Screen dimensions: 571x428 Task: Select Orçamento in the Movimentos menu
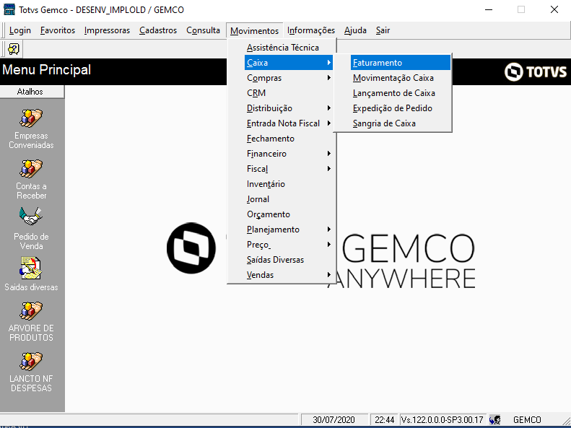point(269,214)
